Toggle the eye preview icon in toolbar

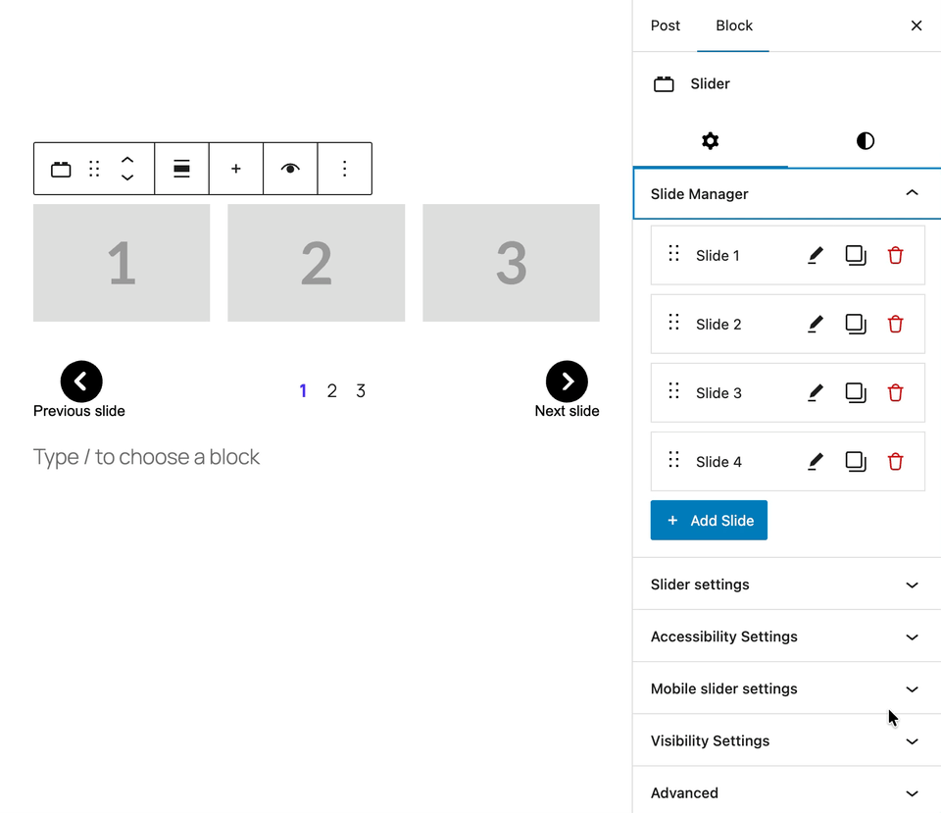coord(290,169)
